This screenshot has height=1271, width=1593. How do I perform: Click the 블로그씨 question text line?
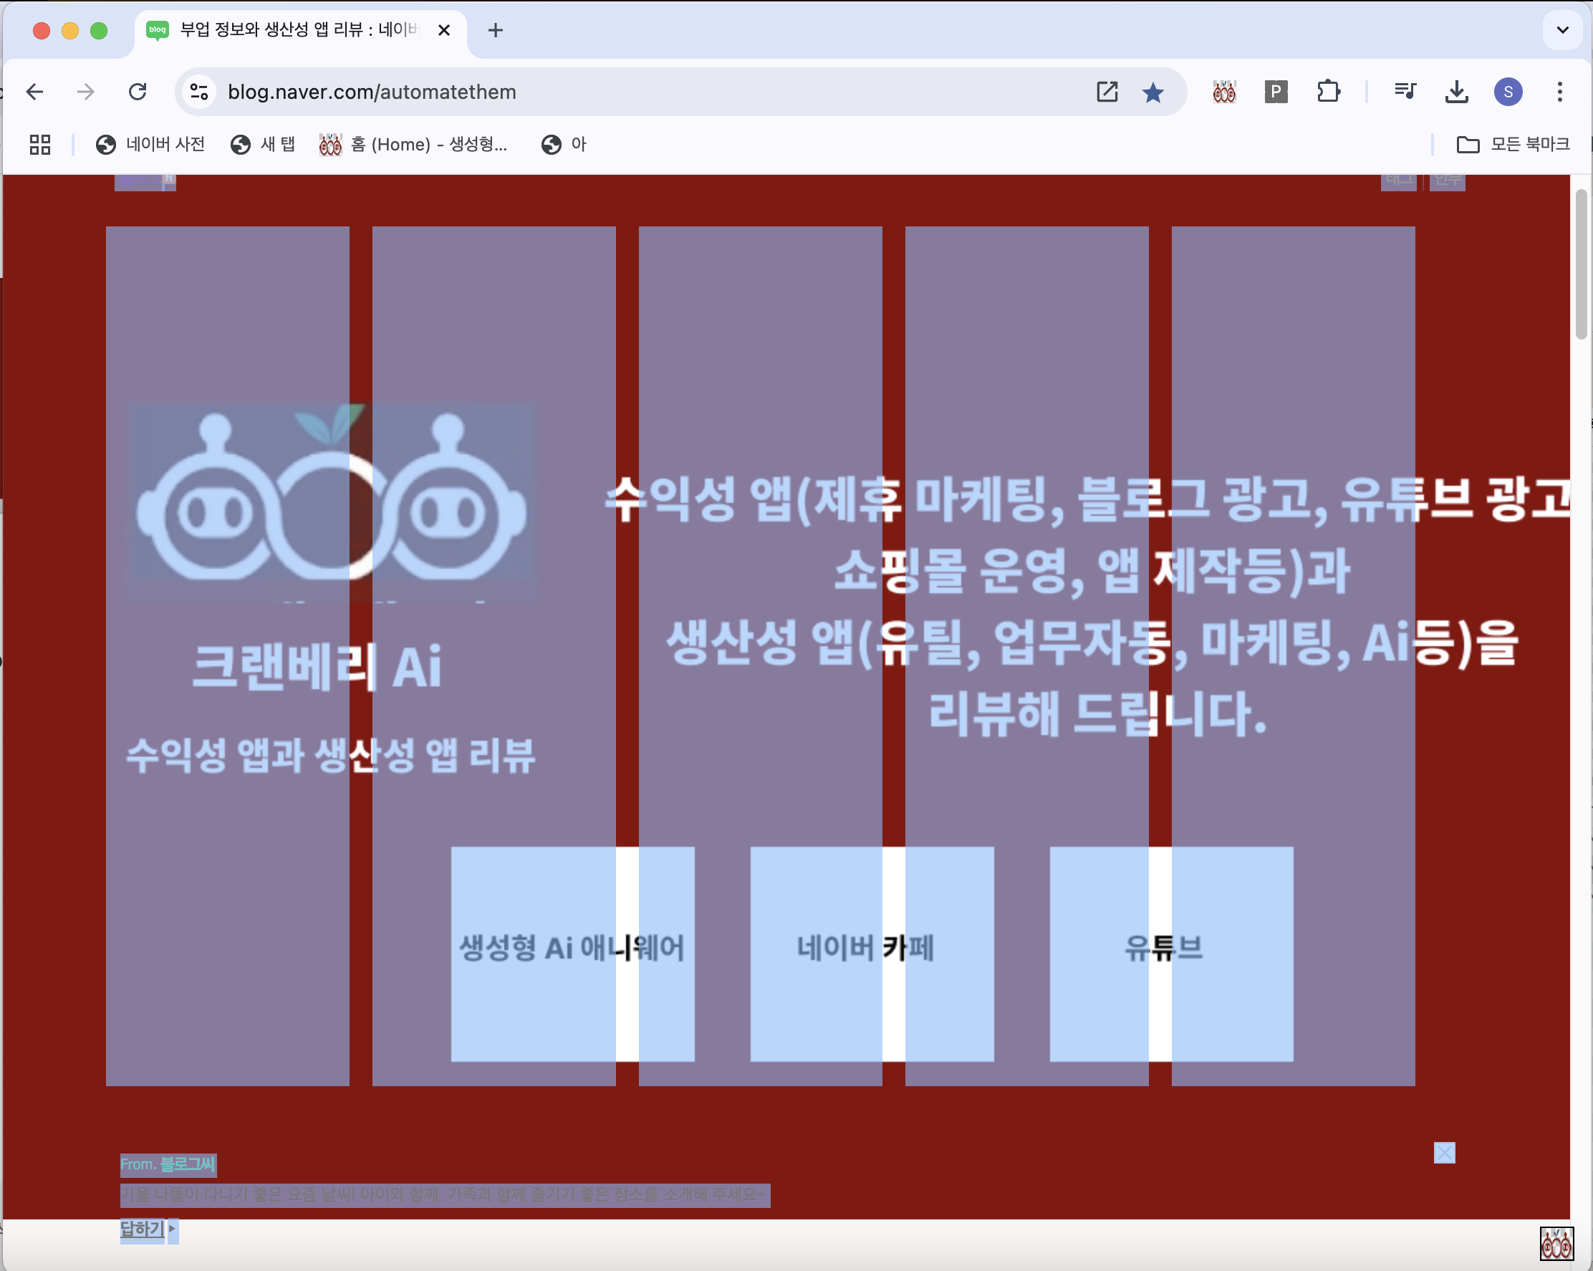[445, 1195]
